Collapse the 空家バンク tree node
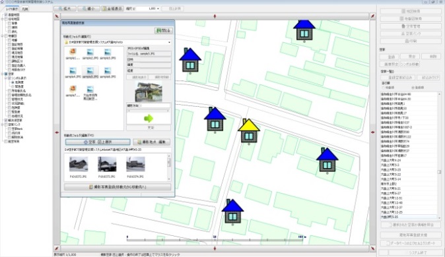 click(2, 125)
